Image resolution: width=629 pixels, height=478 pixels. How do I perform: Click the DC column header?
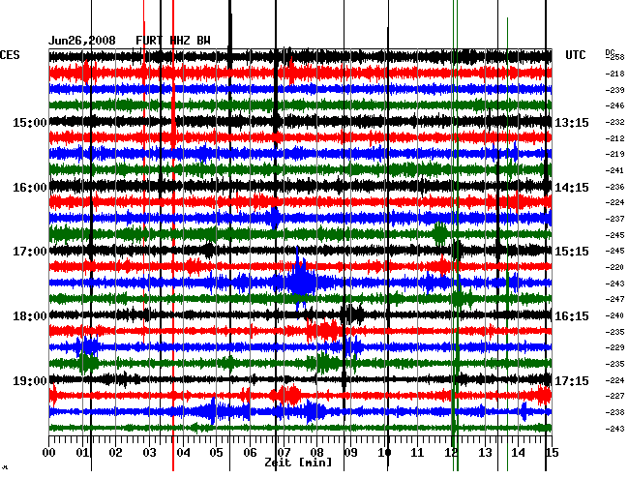(x=610, y=52)
